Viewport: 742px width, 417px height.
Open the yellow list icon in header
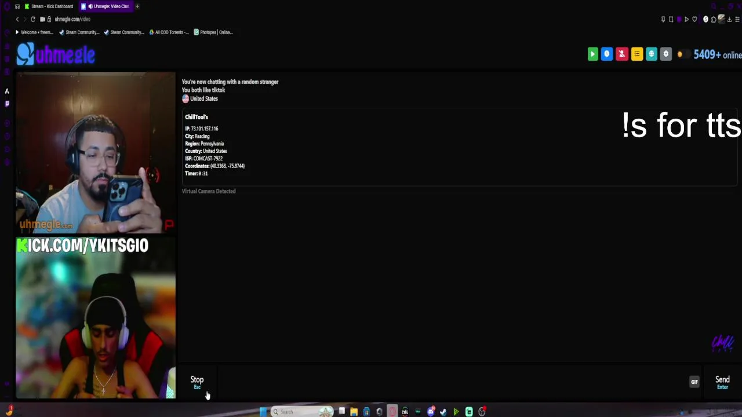[636, 54]
